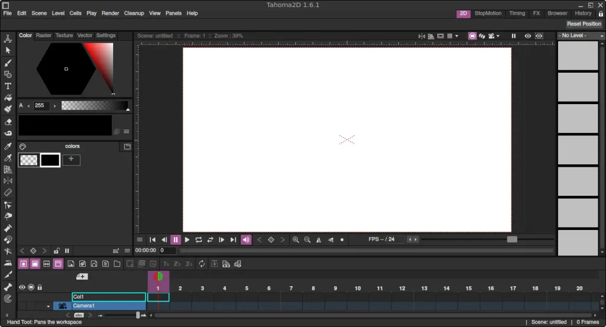Select the Geometric shapes tool
The image size is (606, 327).
pyautogui.click(x=8, y=74)
